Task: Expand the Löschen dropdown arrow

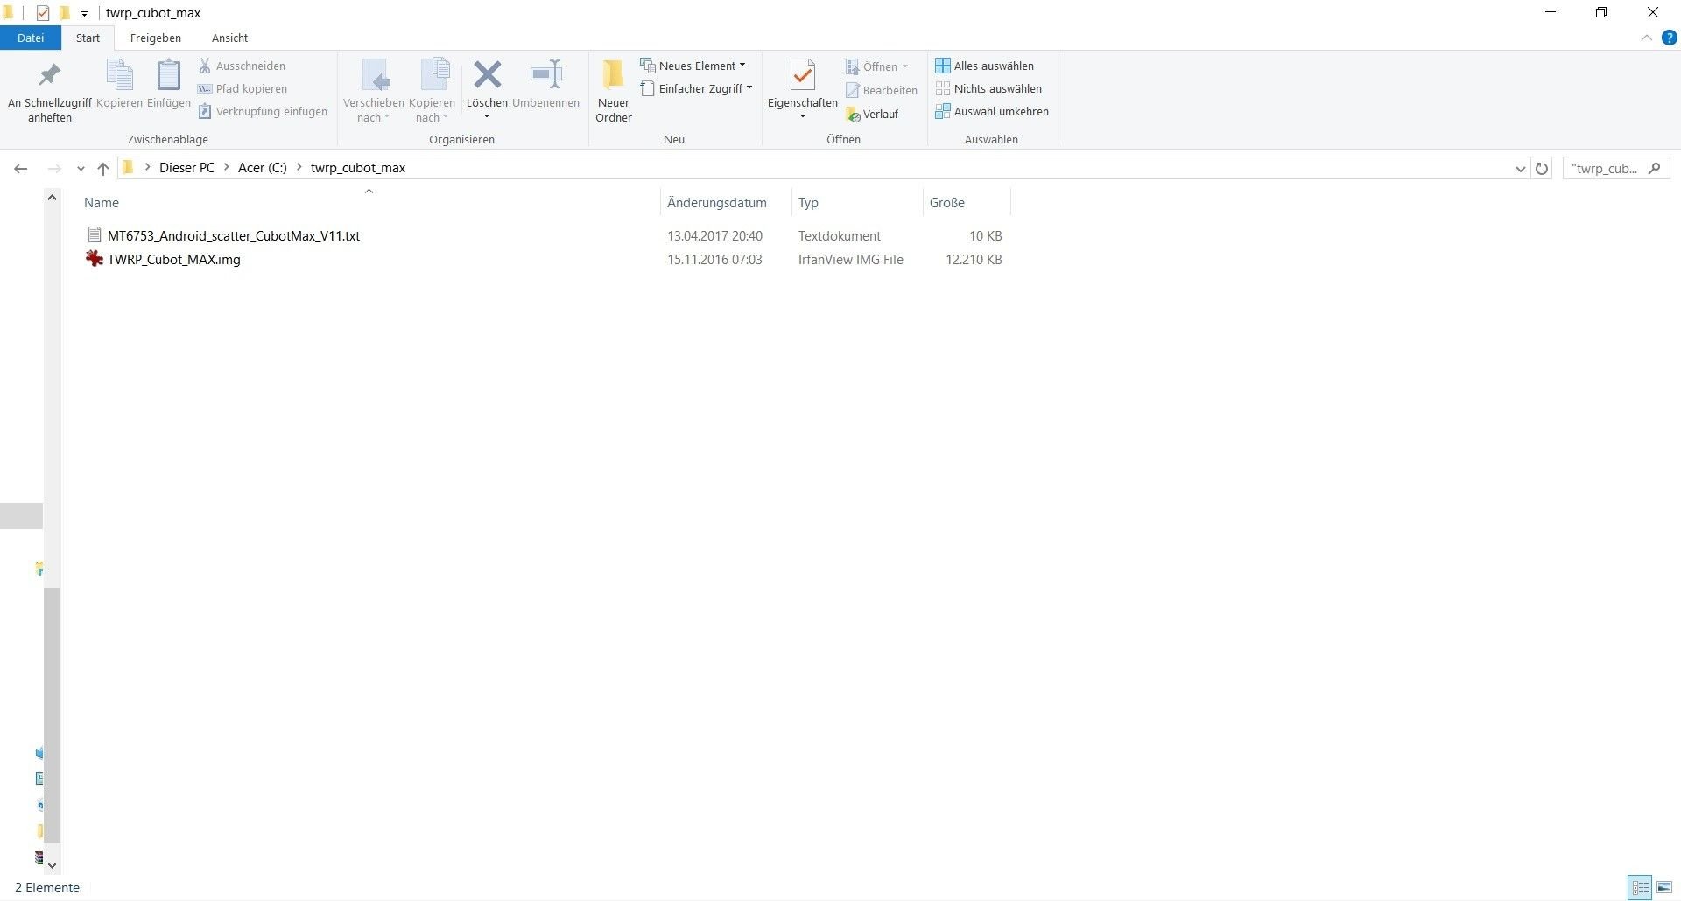Action: click(487, 116)
